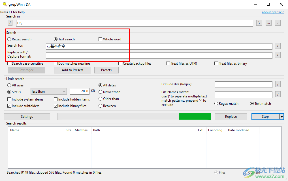Open folder browse ellipsis button
Image resolution: width=288 pixels, height=181 pixels.
268,23
